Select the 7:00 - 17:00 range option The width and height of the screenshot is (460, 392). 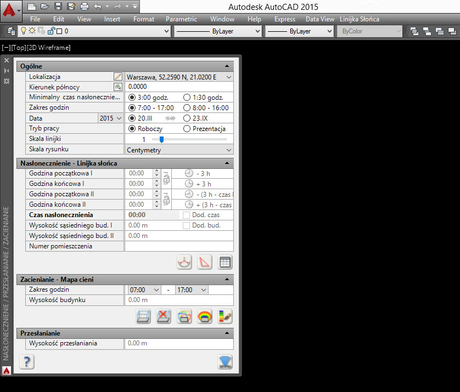[132, 108]
